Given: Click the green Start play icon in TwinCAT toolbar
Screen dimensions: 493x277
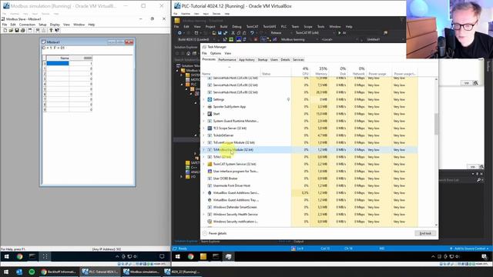Looking at the screenshot, I should pyautogui.click(x=339, y=32).
